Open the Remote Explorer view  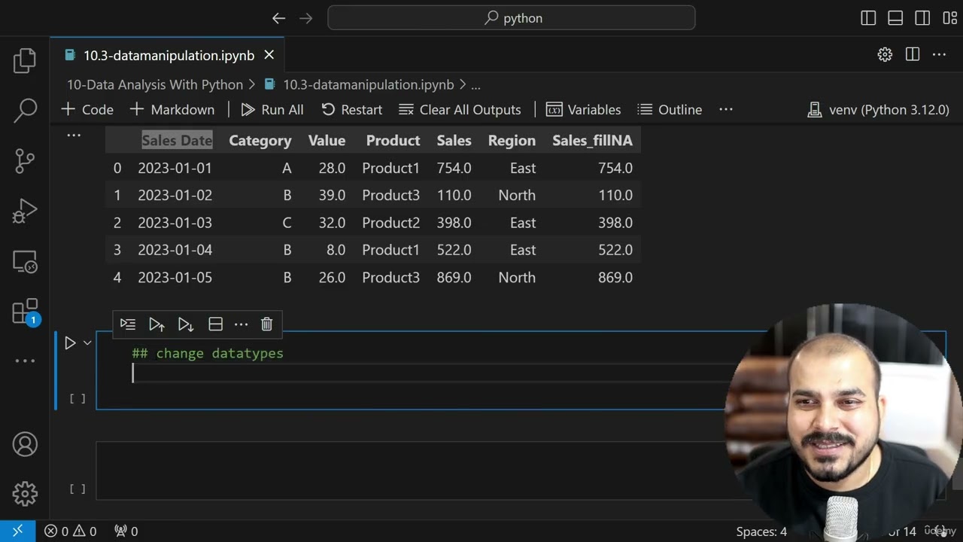[x=25, y=261]
